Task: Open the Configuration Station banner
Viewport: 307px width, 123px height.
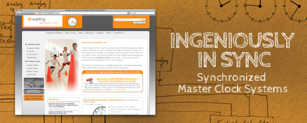Action: pyautogui.click(x=34, y=82)
